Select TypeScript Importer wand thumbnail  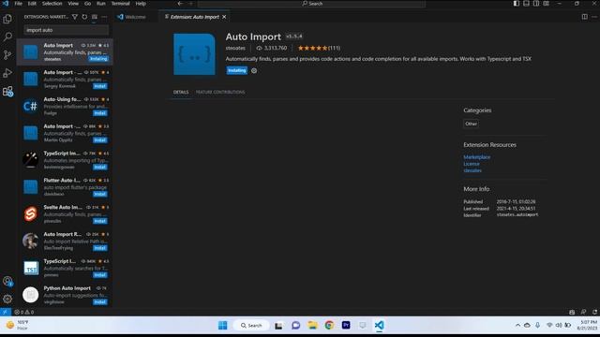[x=30, y=160]
